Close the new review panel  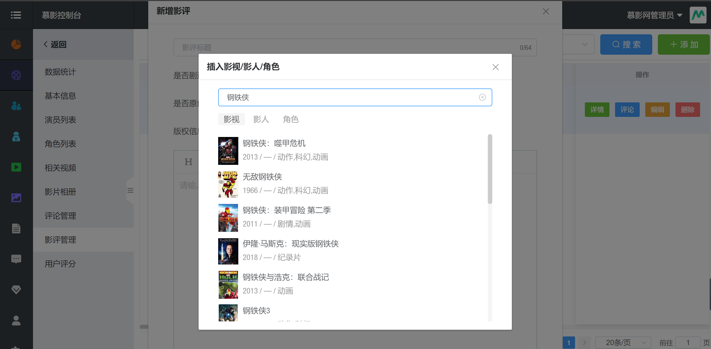point(546,11)
